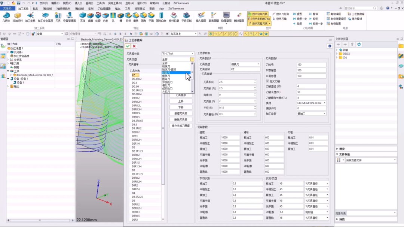Confirm dialog with green checkmark
Viewport: 404px width, 227px height.
tap(128, 46)
